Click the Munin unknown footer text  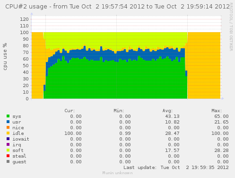point(117,173)
